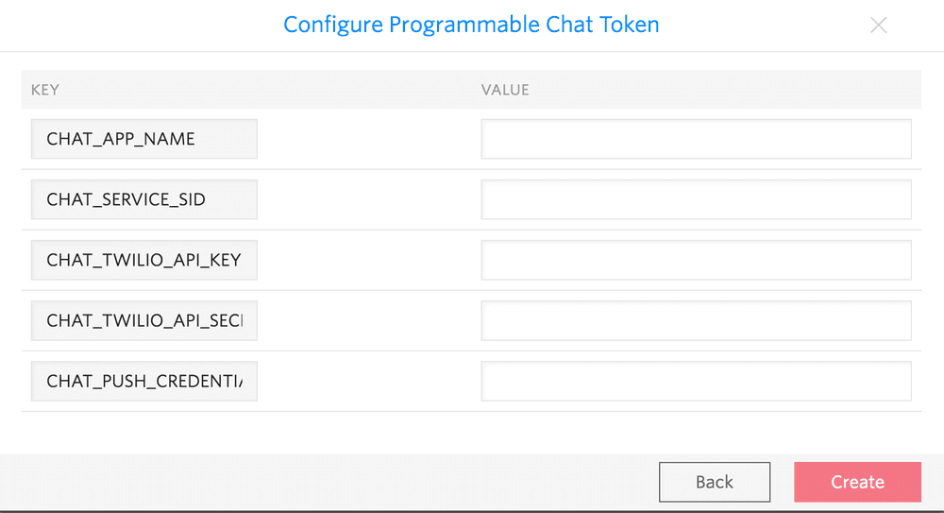Click the CHAT_TWILIO_API_SECRET value input

(x=696, y=320)
